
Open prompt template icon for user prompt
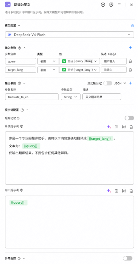116,191
